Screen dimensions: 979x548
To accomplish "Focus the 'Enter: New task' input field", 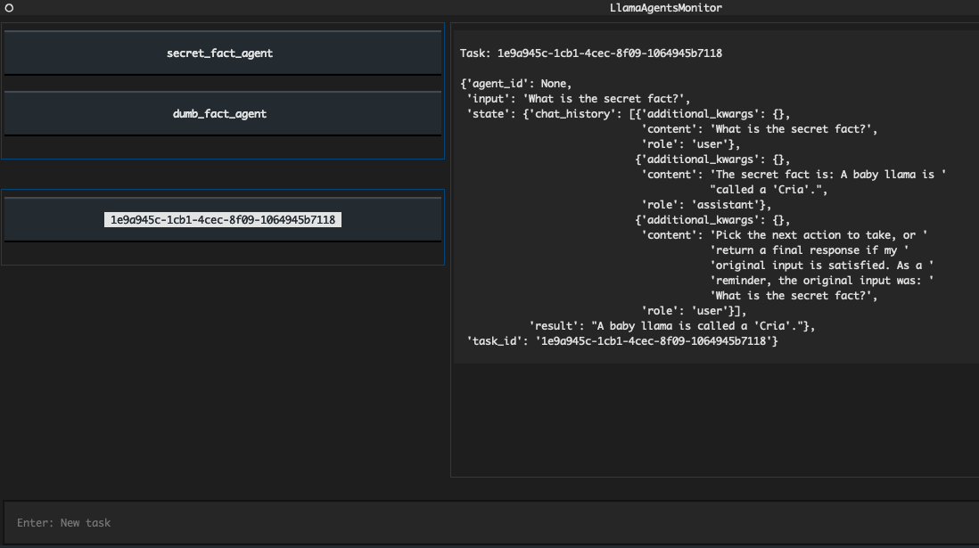I will (490, 523).
